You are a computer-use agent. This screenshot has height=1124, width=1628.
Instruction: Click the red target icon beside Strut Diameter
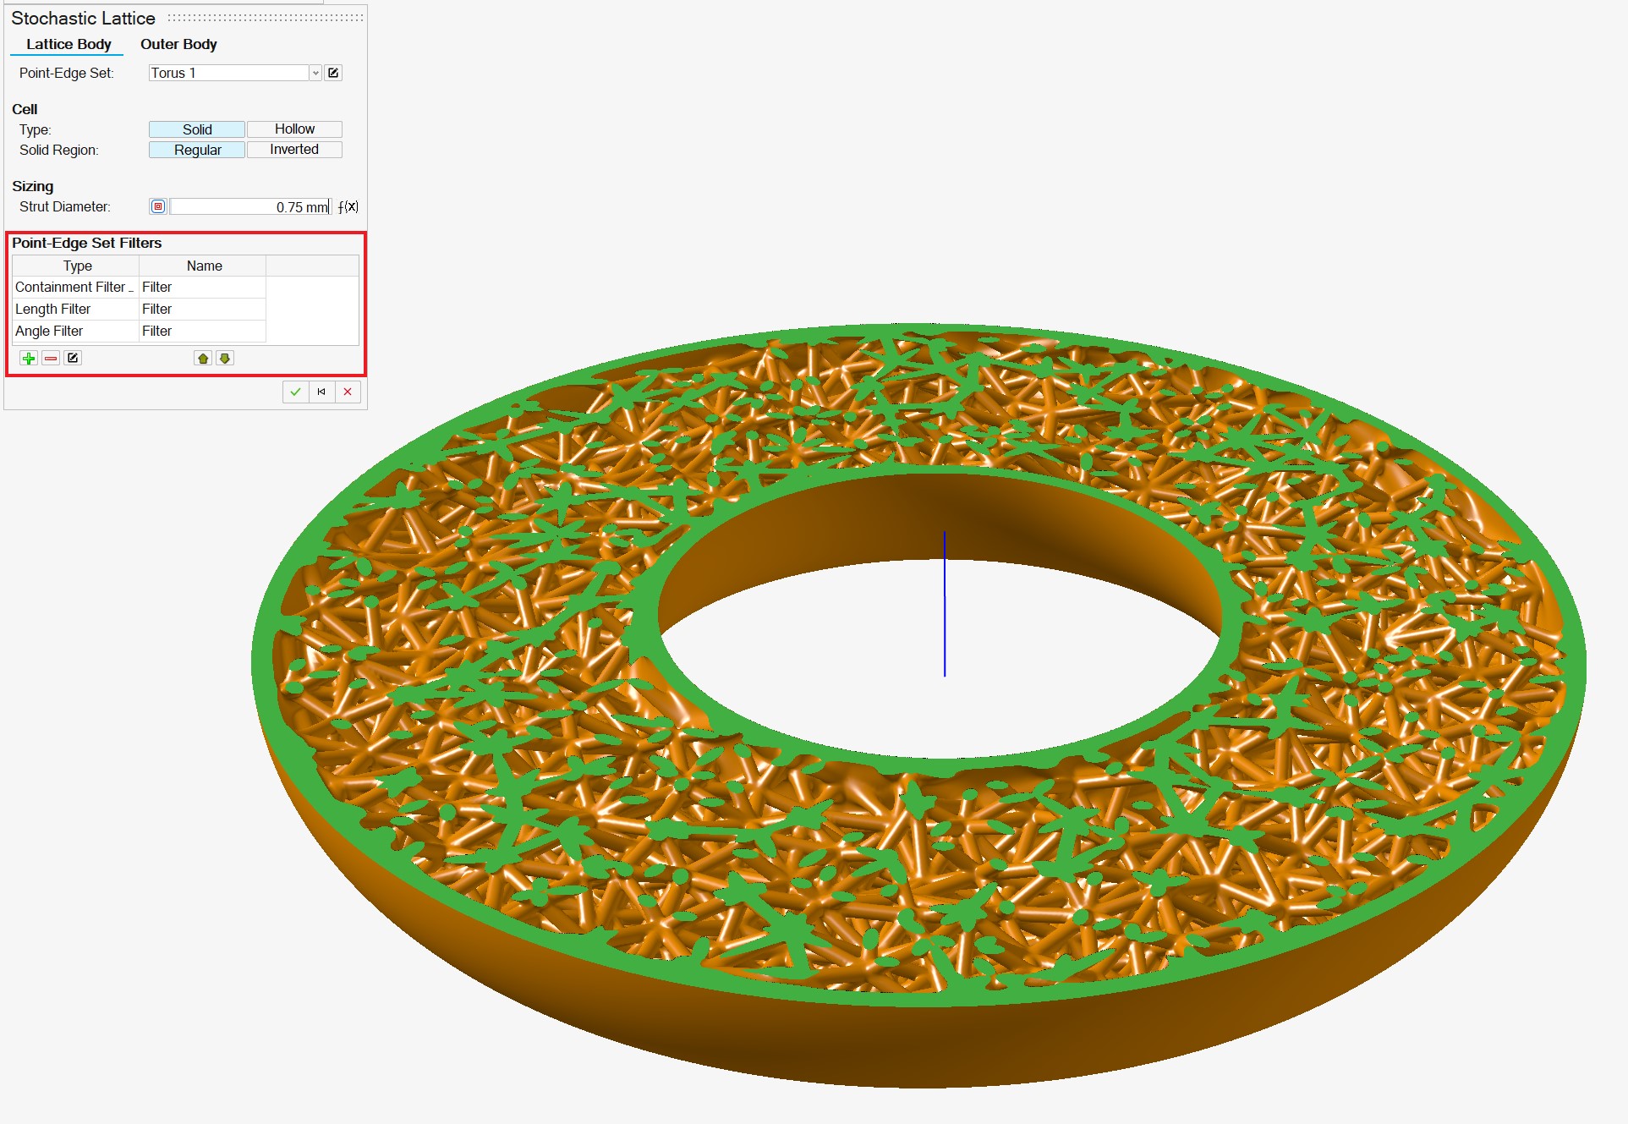pos(158,207)
